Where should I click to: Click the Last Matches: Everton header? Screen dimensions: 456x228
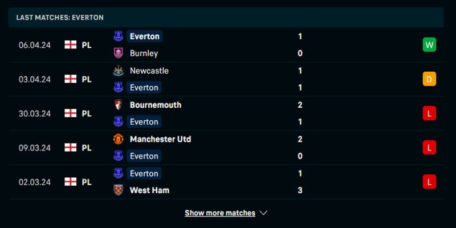[x=60, y=18]
